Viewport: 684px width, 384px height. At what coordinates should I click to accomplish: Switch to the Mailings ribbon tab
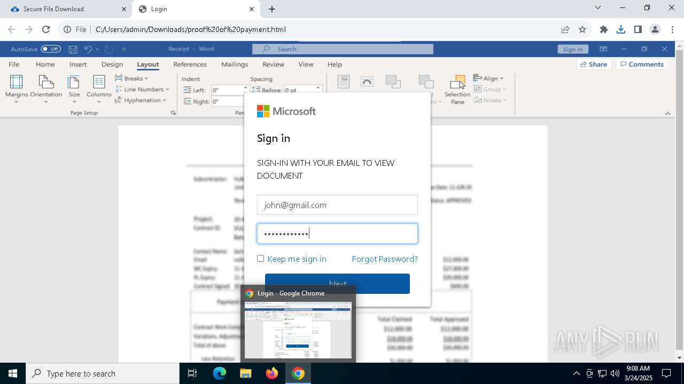point(235,64)
